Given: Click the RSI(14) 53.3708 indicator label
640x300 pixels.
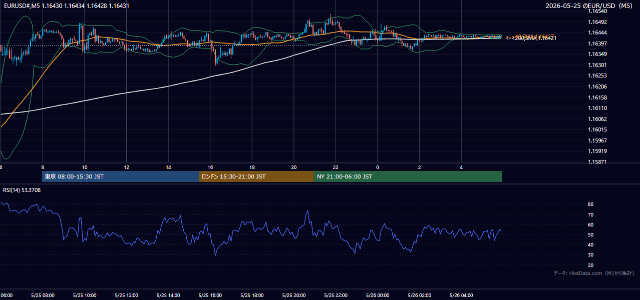Looking at the screenshot, I should click(21, 190).
